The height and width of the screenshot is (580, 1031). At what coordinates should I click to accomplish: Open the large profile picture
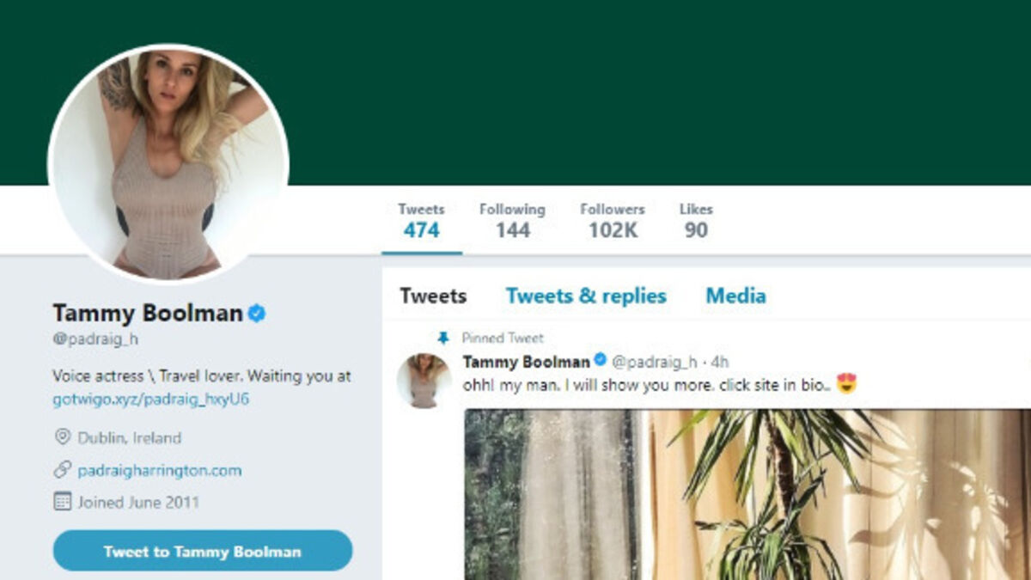point(168,163)
